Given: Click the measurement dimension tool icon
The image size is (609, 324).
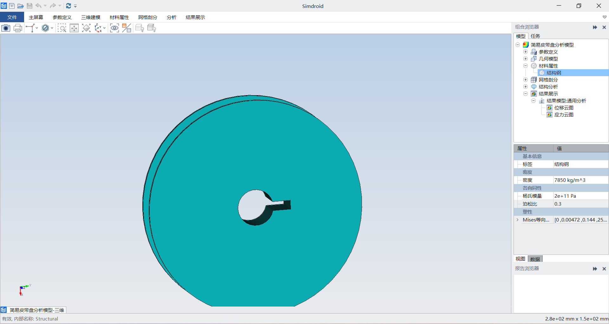Looking at the screenshot, I should tap(30, 28).
